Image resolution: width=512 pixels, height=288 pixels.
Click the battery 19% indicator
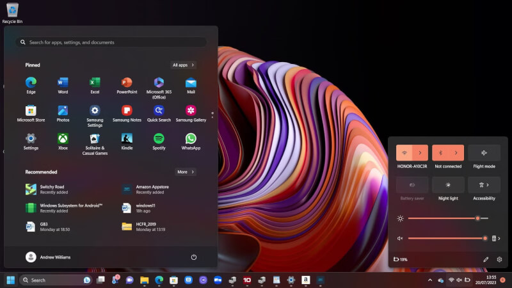tap(401, 259)
